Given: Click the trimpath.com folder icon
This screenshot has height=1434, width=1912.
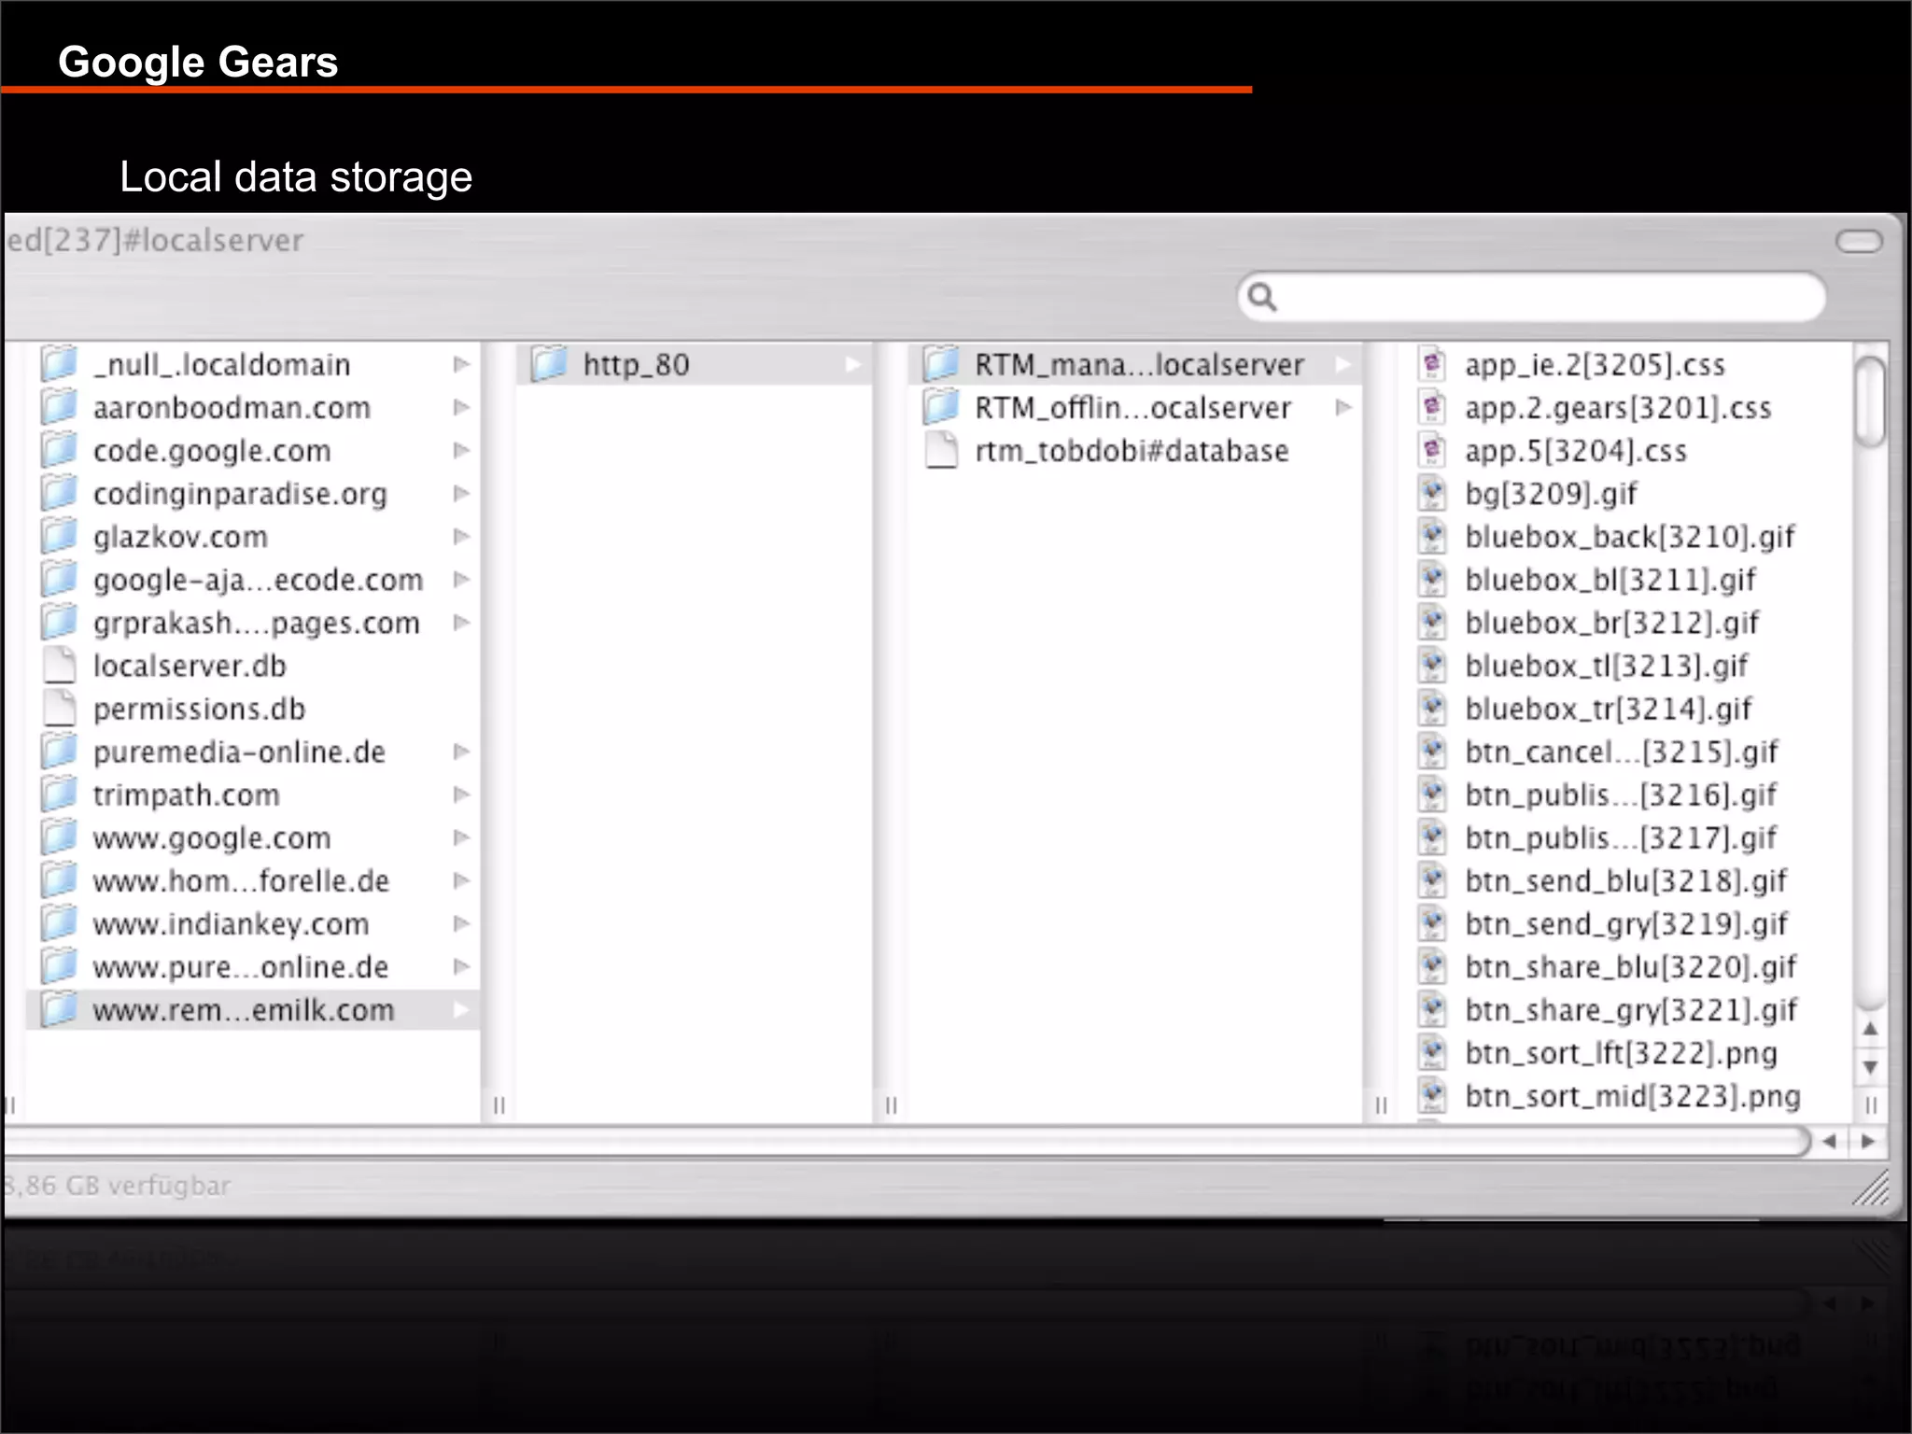Looking at the screenshot, I should [x=60, y=794].
